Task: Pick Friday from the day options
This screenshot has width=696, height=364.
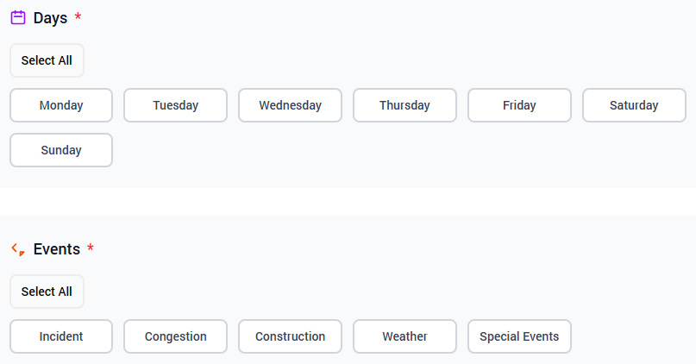Action: point(519,105)
